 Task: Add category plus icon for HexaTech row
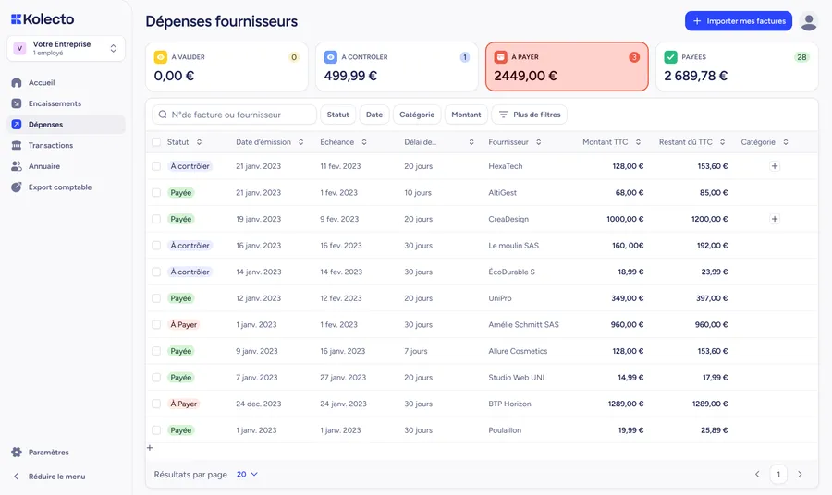click(x=775, y=166)
